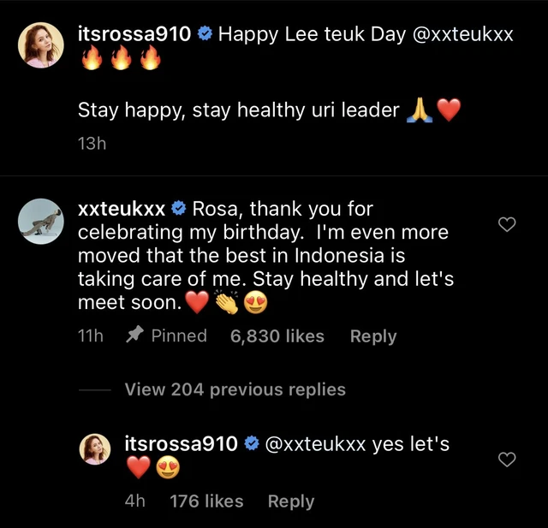Open xxteukxx's profile avatar

tap(41, 222)
